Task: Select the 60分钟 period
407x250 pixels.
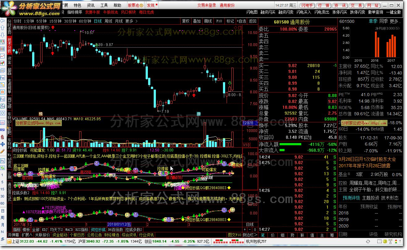Action: click(x=85, y=21)
